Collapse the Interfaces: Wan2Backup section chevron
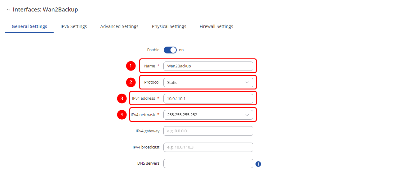This screenshot has width=400, height=192. coord(8,10)
